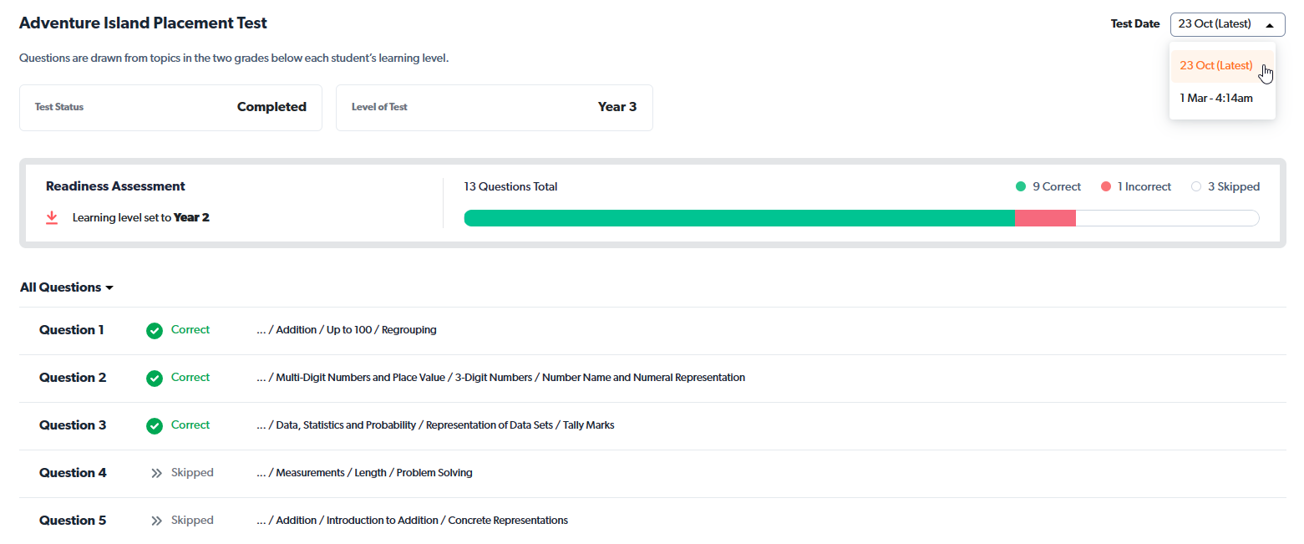Click the green checkmark icon for Question 3

(x=155, y=426)
